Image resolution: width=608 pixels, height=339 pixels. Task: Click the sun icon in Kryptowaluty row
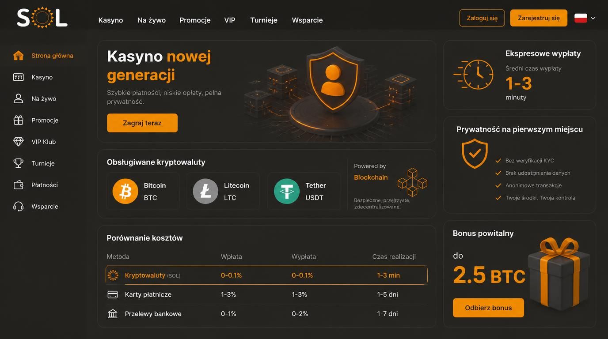pyautogui.click(x=113, y=275)
